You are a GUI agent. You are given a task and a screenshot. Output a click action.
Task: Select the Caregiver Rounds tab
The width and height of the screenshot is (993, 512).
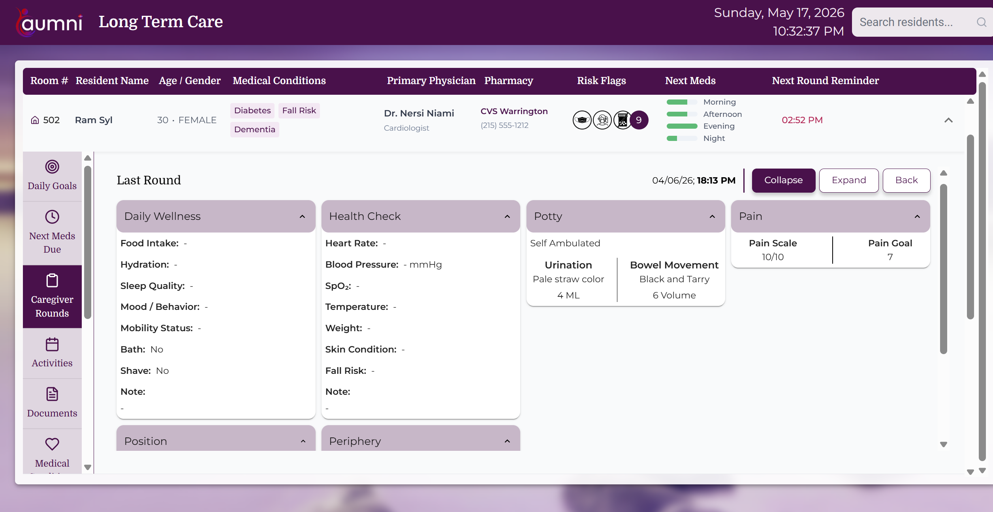52,296
